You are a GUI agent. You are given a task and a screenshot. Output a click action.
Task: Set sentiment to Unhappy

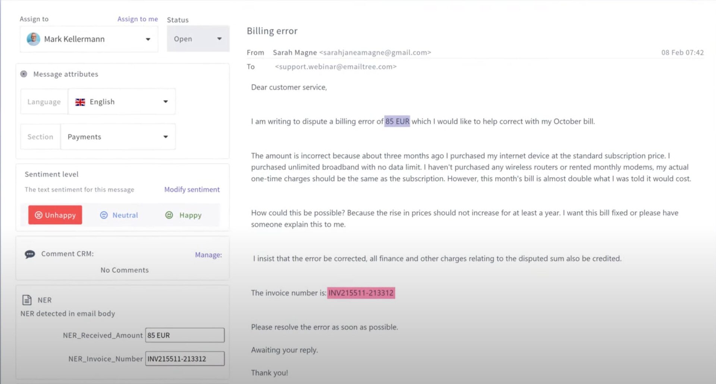(x=55, y=215)
